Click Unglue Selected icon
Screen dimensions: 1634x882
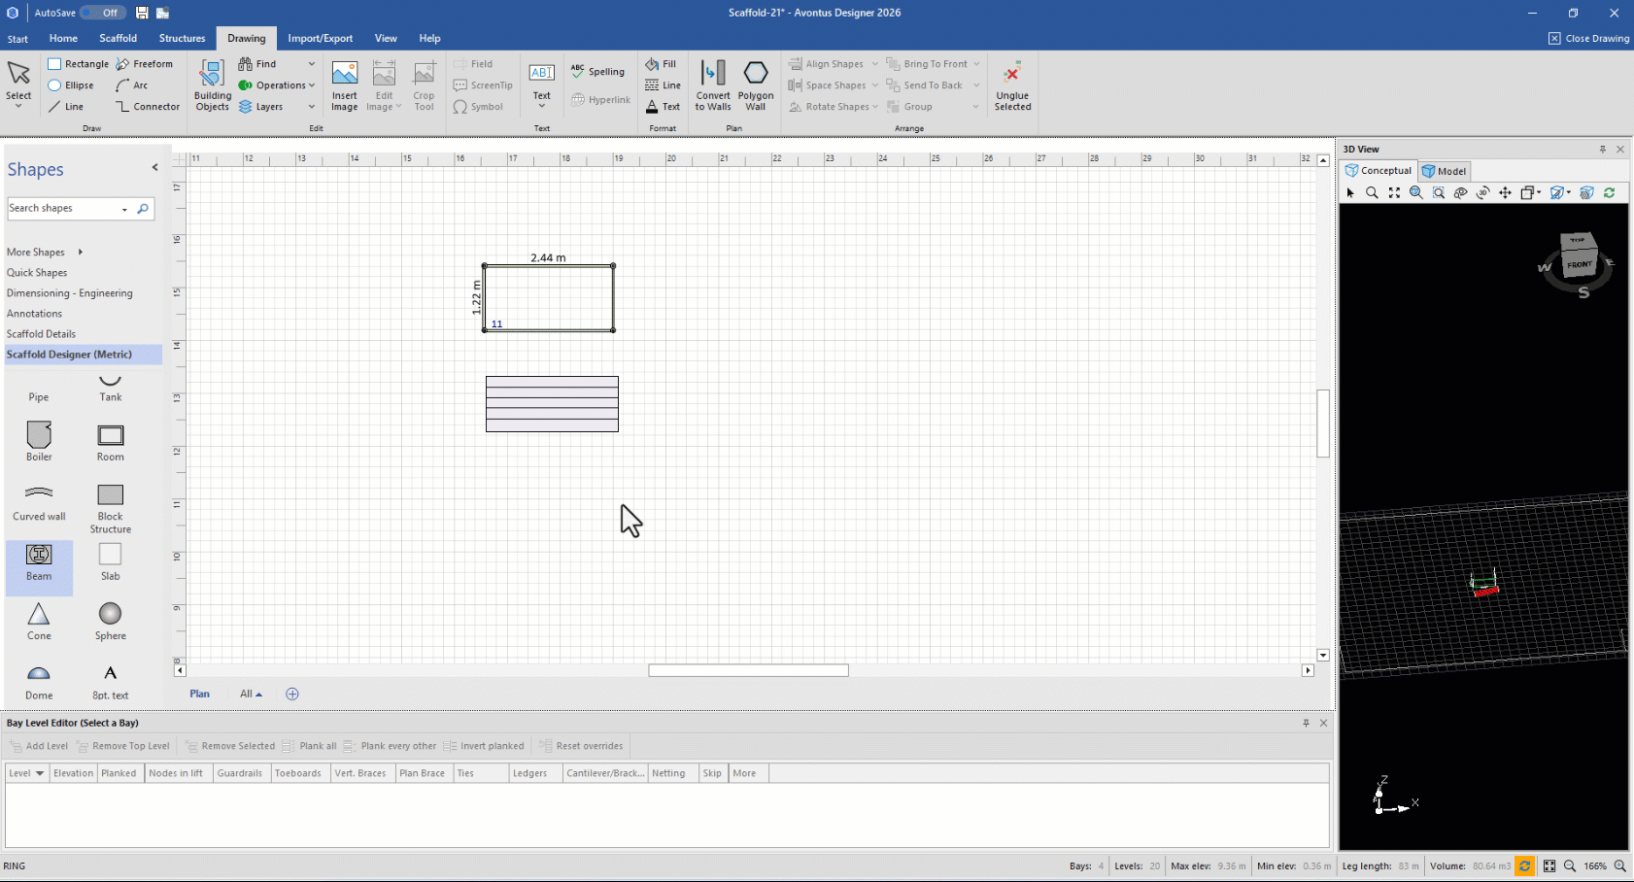coord(1012,85)
